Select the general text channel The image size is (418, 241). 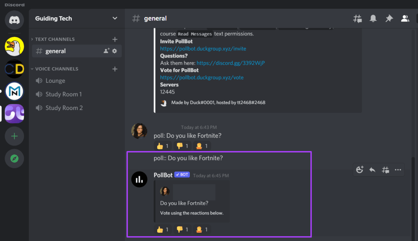[77, 51]
